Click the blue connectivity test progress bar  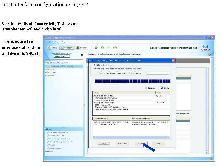click(x=132, y=81)
